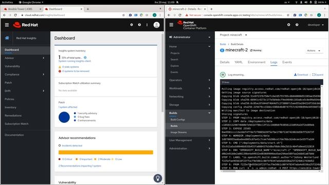Switch to the YAML tab
This screenshot has height=185, width=329.
click(239, 62)
